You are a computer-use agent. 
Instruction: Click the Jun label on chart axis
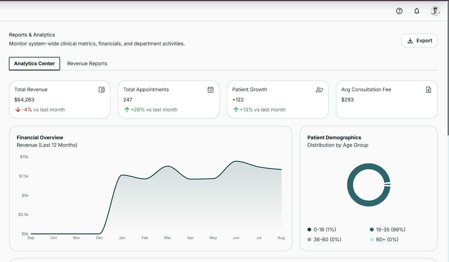click(x=236, y=238)
